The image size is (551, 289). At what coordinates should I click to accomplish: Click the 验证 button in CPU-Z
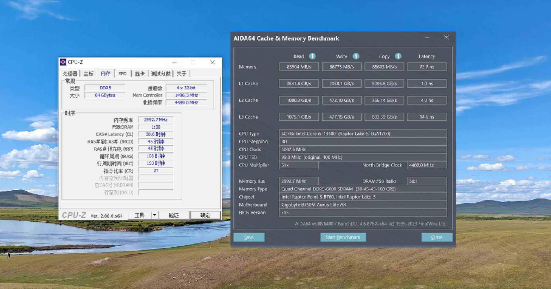coord(174,215)
